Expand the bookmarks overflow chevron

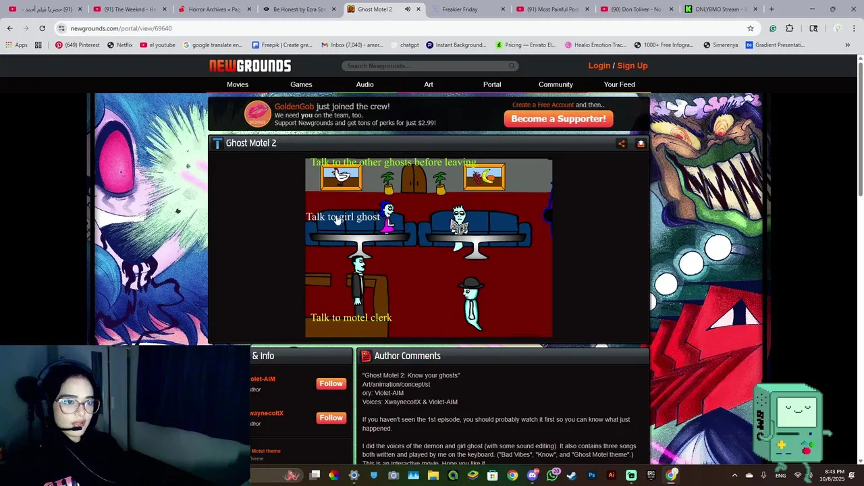click(848, 45)
